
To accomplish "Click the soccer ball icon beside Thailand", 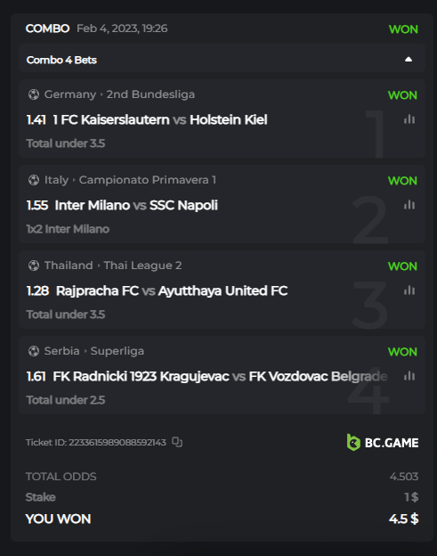I will [x=34, y=266].
